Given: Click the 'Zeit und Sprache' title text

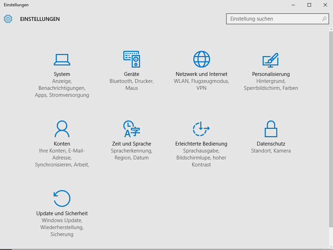Looking at the screenshot, I should coord(131,144).
